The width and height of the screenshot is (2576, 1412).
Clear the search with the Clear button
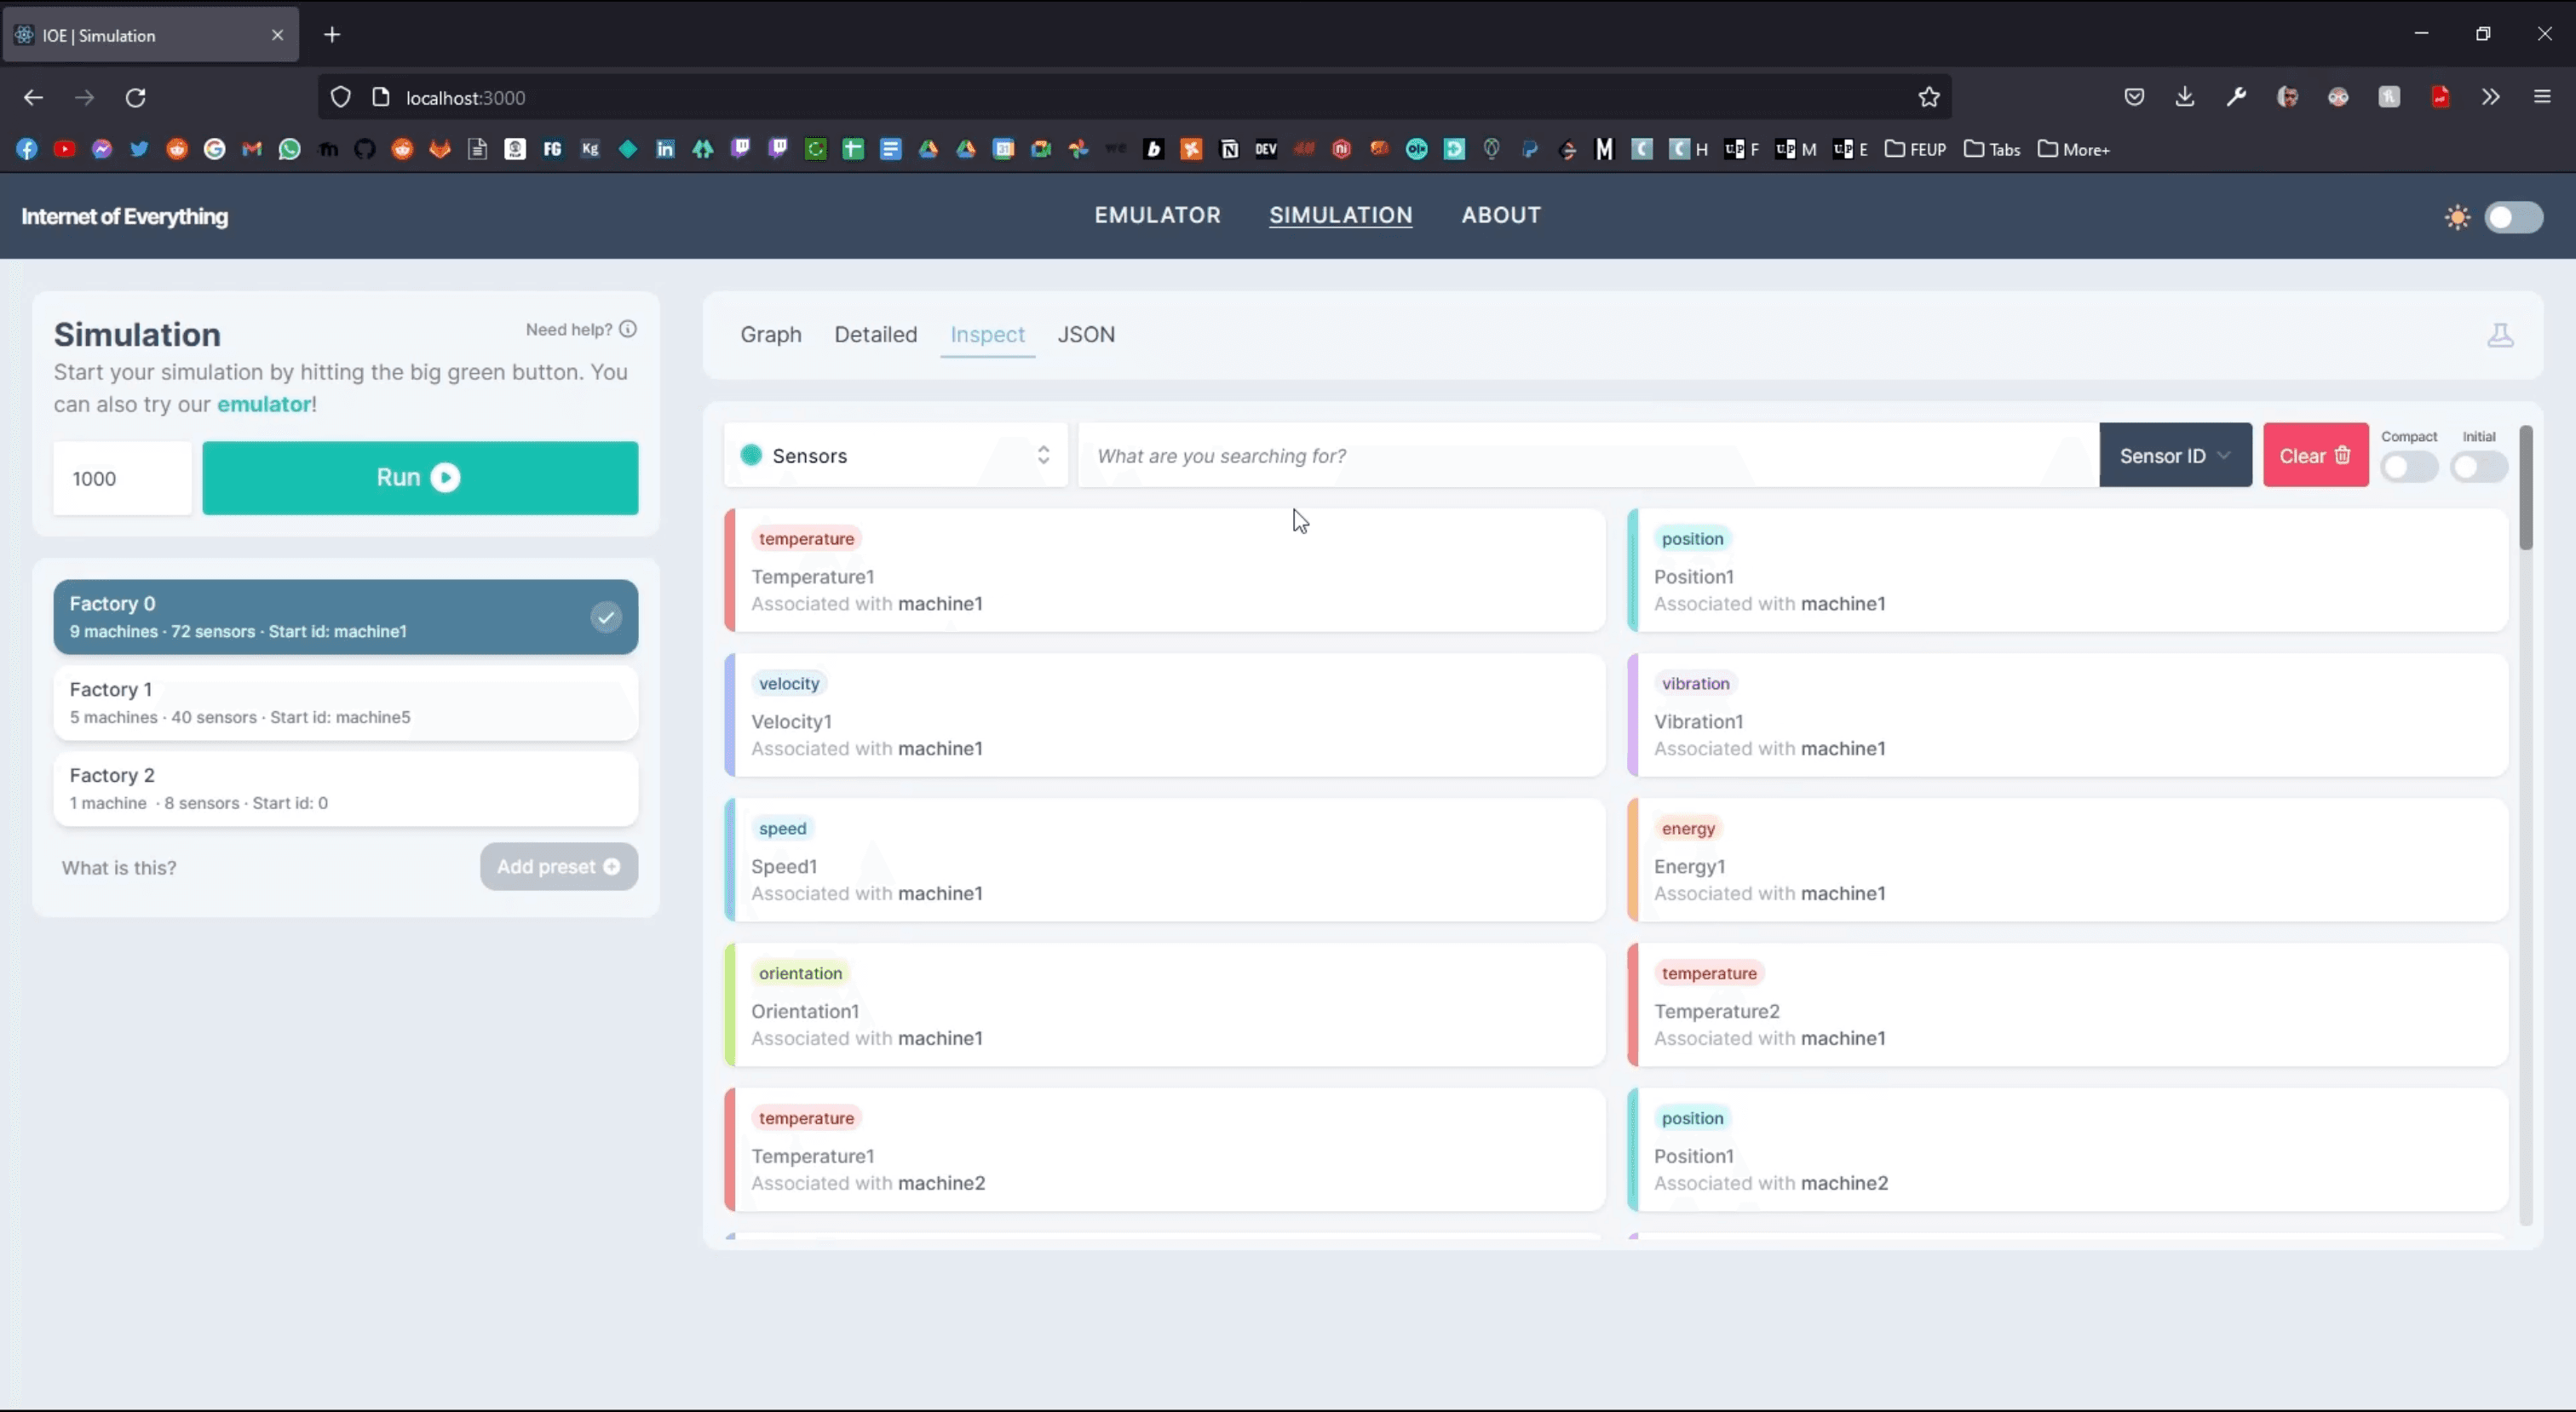(x=2315, y=455)
